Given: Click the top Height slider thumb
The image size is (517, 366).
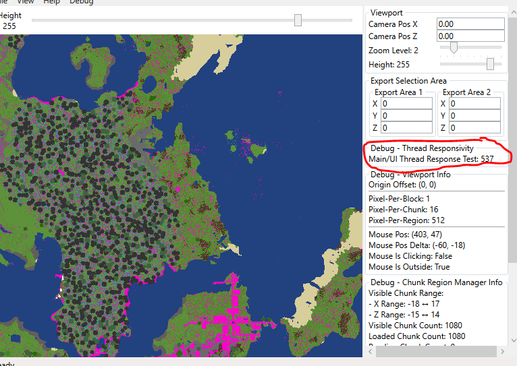Looking at the screenshot, I should pos(298,20).
